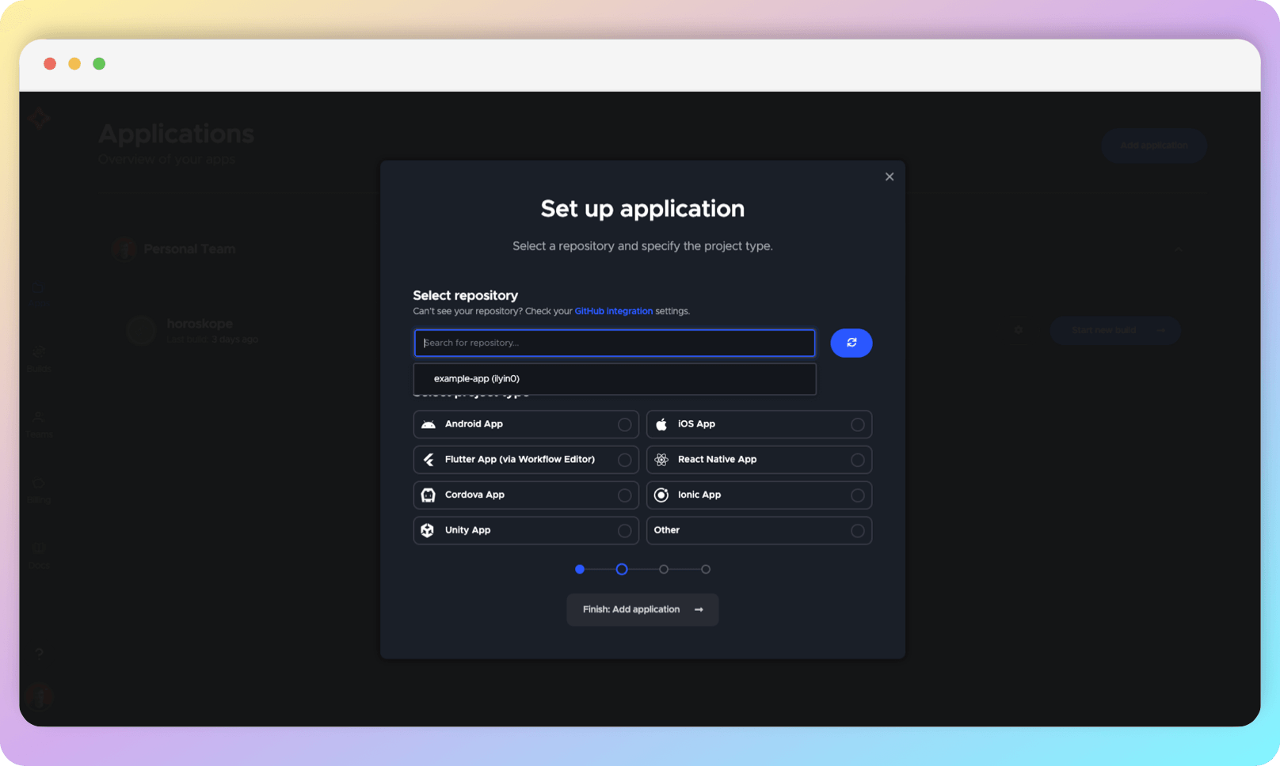The width and height of the screenshot is (1280, 766).
Task: Select the Android App project icon
Action: point(428,424)
